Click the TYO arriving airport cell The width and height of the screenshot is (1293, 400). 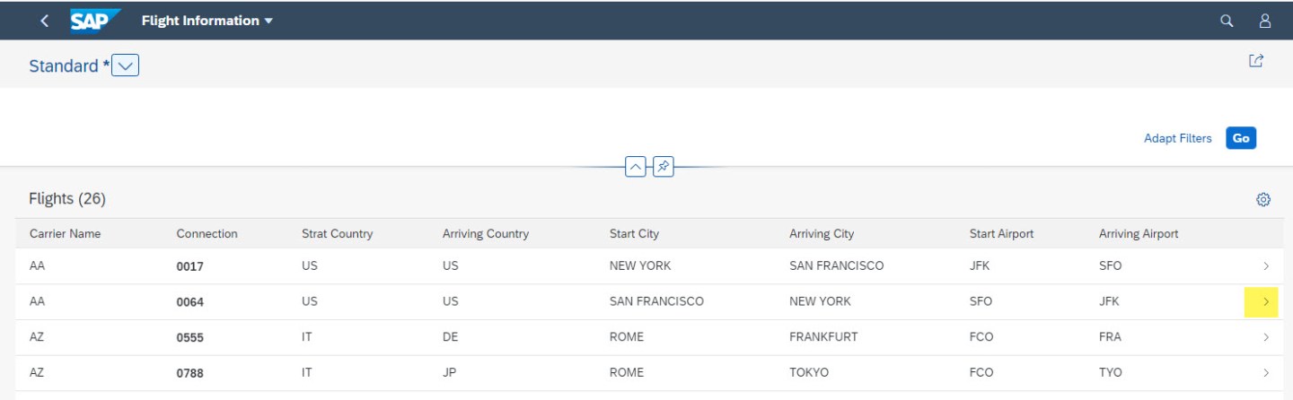point(1111,372)
